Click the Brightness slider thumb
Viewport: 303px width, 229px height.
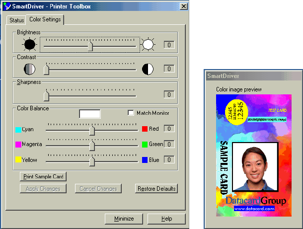90,46
